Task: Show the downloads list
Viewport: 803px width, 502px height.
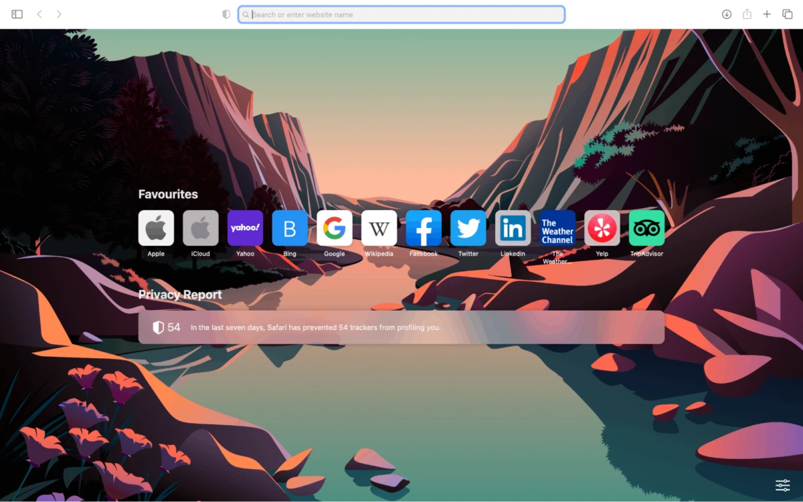Action: click(x=727, y=14)
